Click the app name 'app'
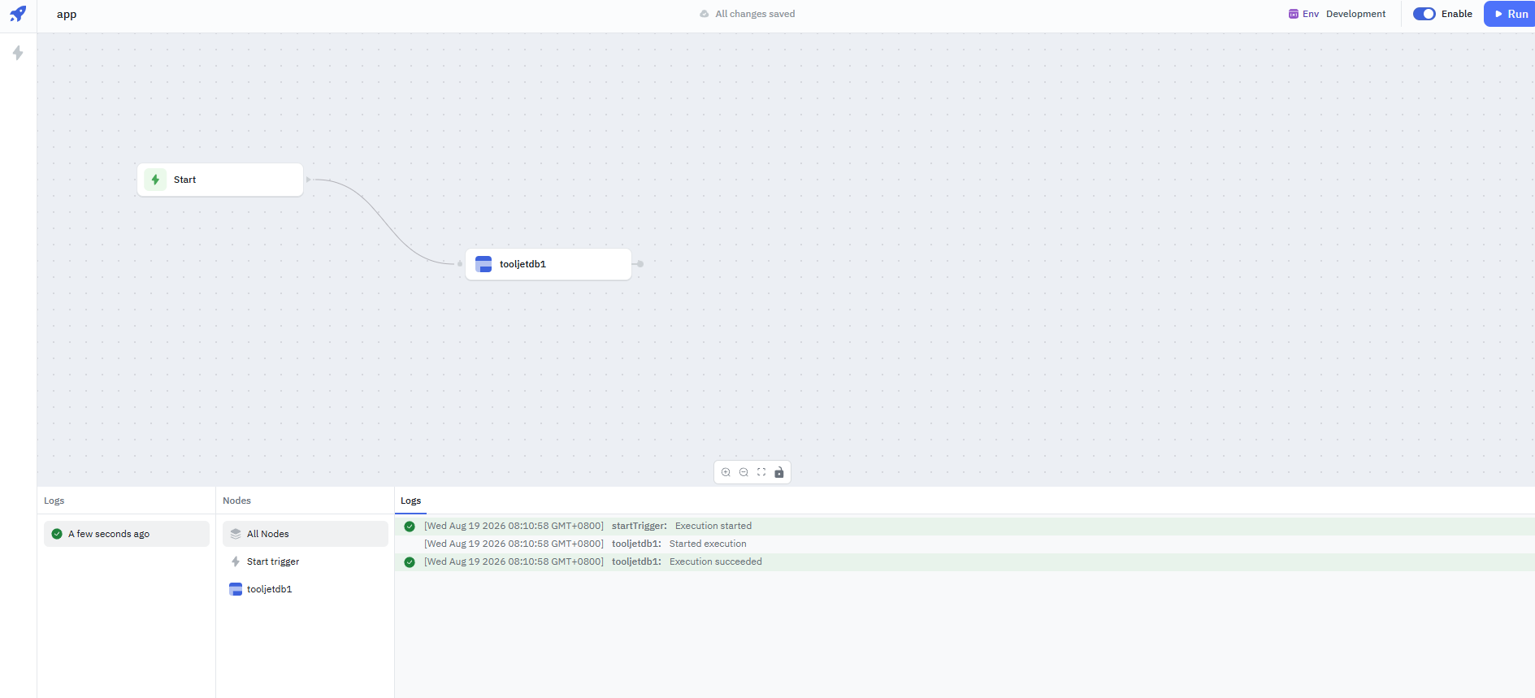 pyautogui.click(x=67, y=14)
